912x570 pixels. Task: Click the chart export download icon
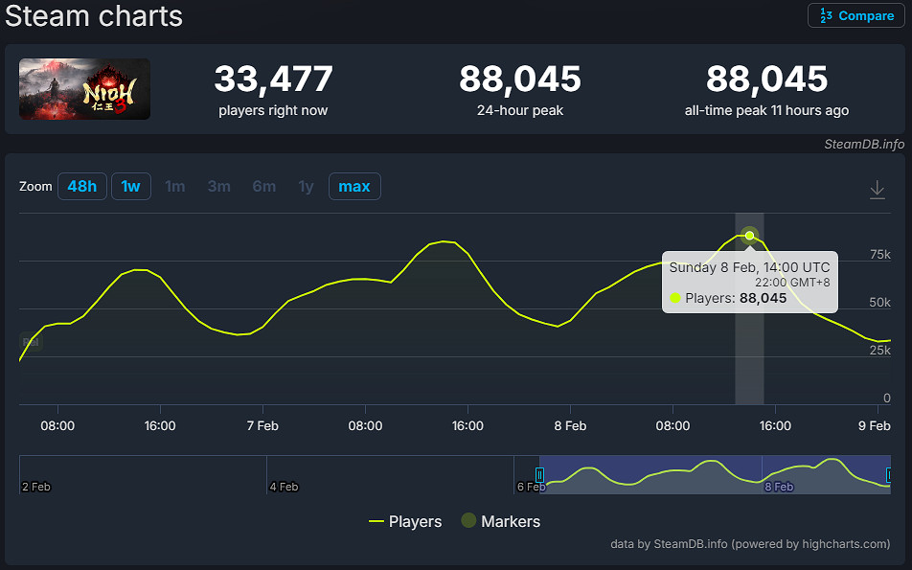tap(878, 189)
